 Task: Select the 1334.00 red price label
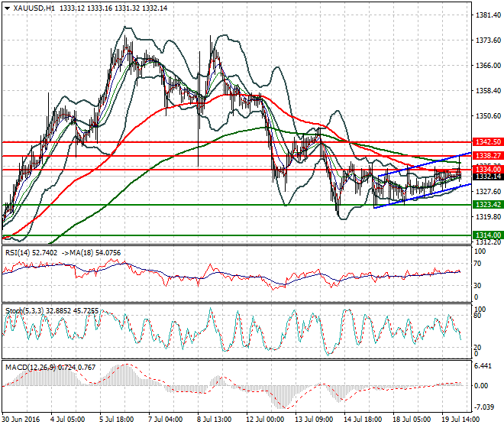[x=488, y=169]
